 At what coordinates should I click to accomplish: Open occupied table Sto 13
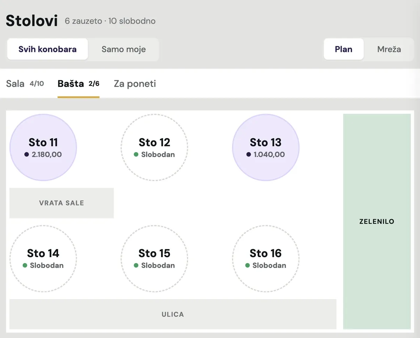[x=266, y=147]
